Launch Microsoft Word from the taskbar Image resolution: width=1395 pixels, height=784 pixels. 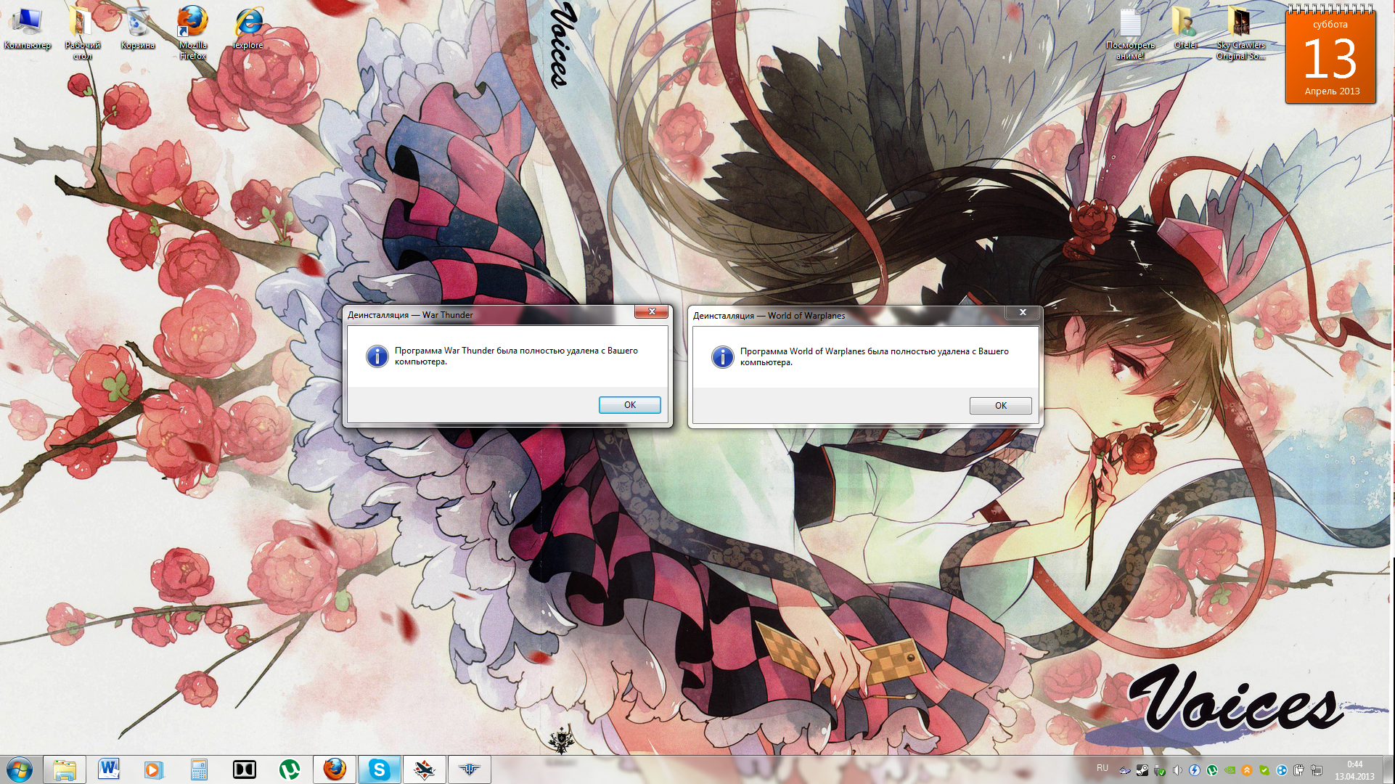click(109, 769)
